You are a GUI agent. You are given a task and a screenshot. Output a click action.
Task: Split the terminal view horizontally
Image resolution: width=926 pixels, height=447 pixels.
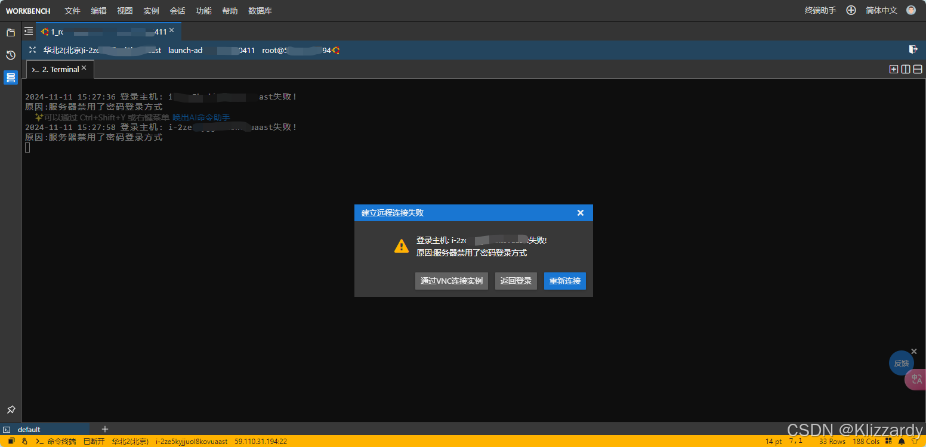(x=918, y=69)
